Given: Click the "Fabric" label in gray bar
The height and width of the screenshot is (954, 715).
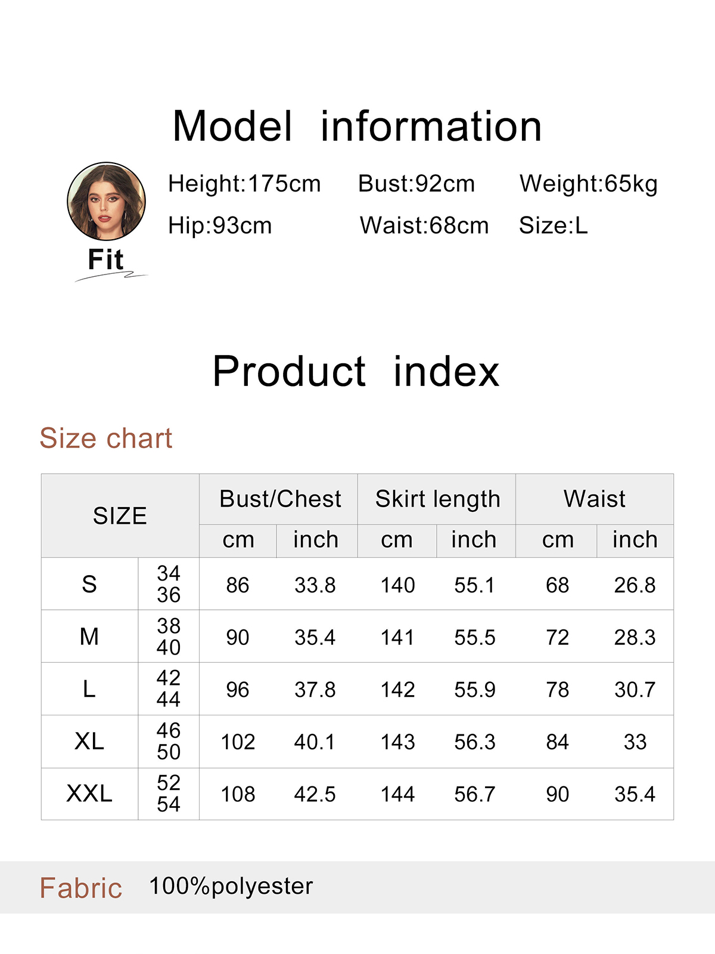Looking at the screenshot, I should pyautogui.click(x=81, y=888).
